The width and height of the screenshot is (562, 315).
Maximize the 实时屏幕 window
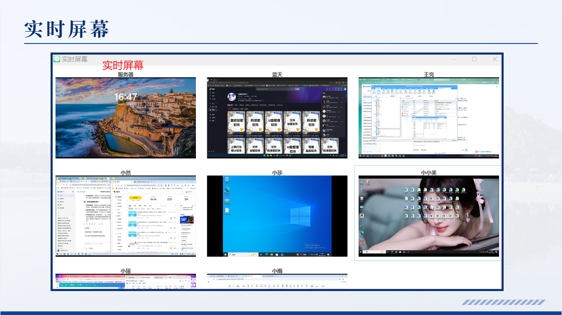coord(474,59)
